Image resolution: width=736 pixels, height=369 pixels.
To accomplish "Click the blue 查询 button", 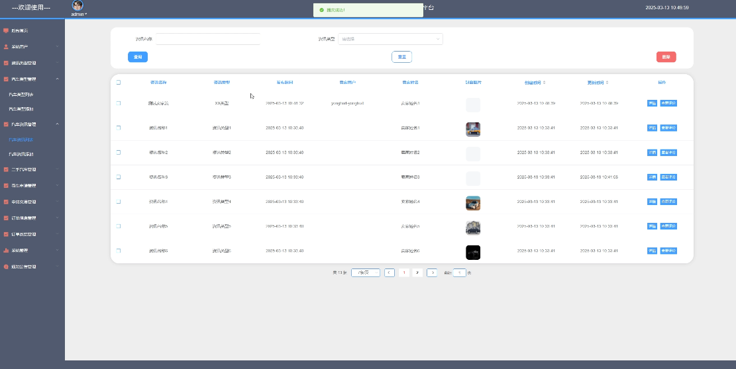I will tap(138, 57).
